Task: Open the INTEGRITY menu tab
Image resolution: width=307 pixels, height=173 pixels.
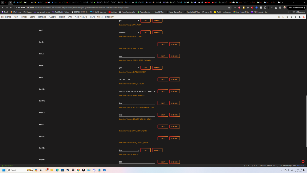Action: pos(110,17)
